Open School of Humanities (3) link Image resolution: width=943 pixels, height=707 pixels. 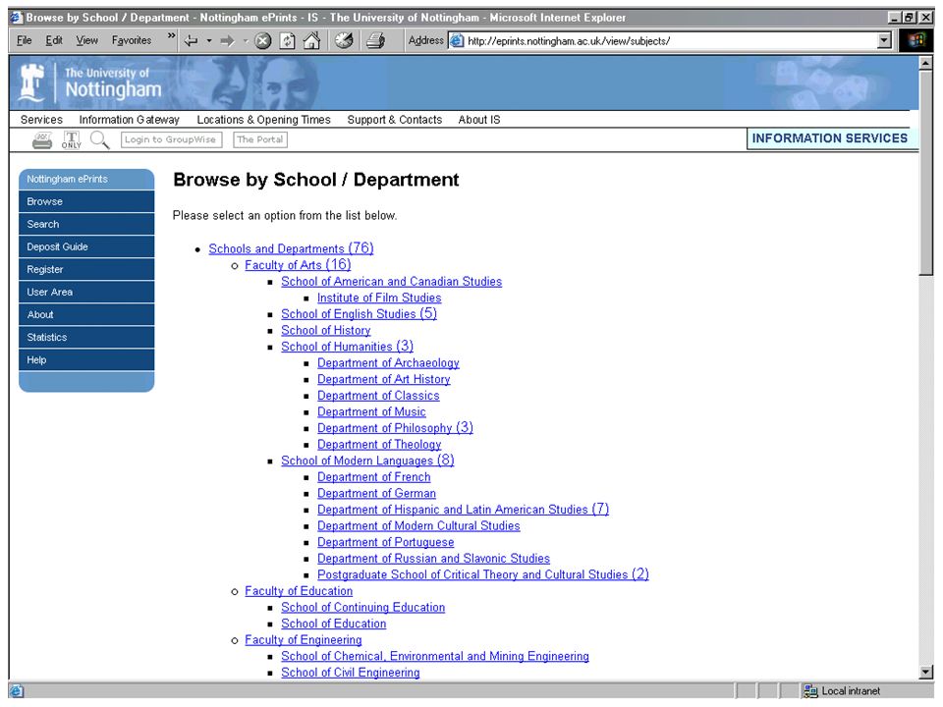[x=347, y=347]
